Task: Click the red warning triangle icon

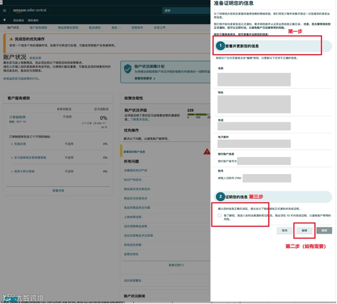Action: tap(207, 152)
